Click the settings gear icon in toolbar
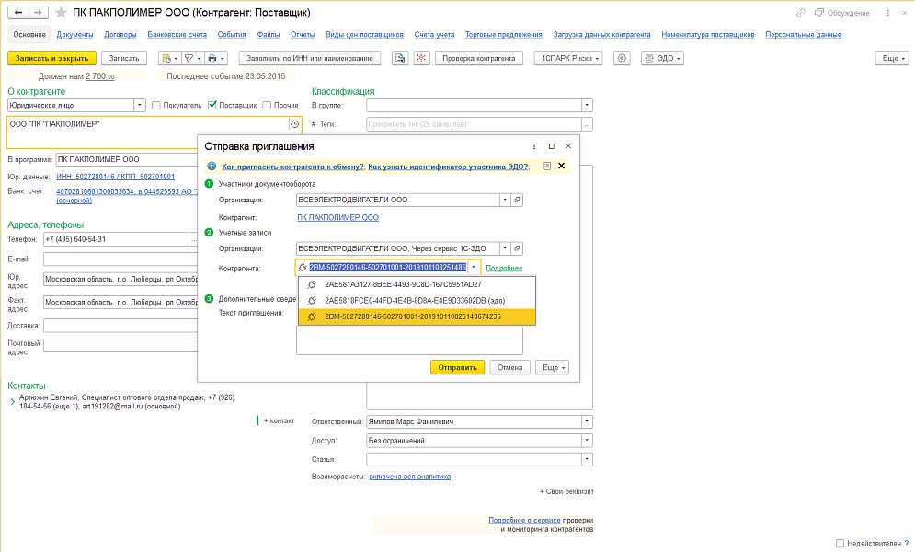This screenshot has width=915, height=552. [x=623, y=58]
